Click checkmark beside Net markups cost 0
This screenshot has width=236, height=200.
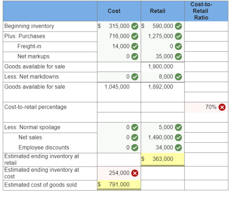[135, 56]
